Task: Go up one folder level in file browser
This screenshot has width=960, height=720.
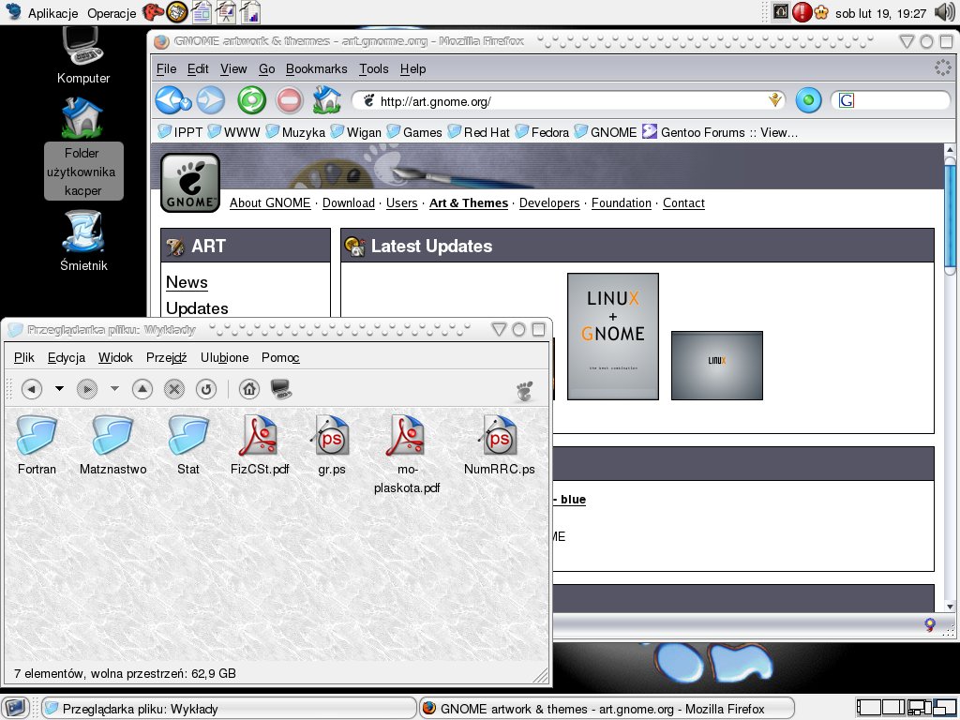Action: point(142,389)
